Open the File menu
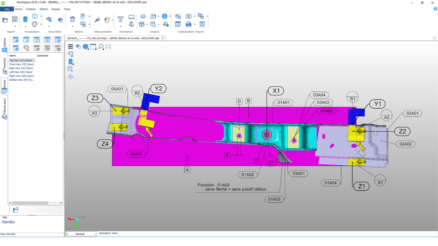Screen dimensions: 438x246 (7, 9)
